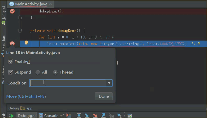Click the app module folder icon in Debug bar
This screenshot has width=207, height=118.
(23, 108)
